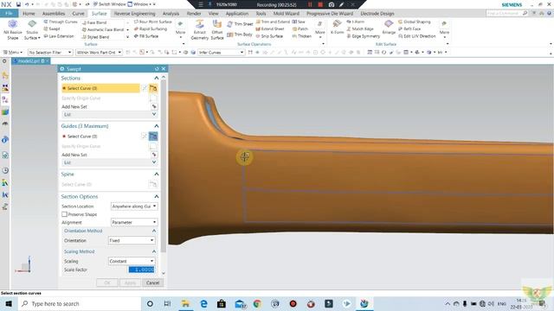554x311 pixels.
Task: Save the file from quick access toolbar
Action: coord(18,4)
